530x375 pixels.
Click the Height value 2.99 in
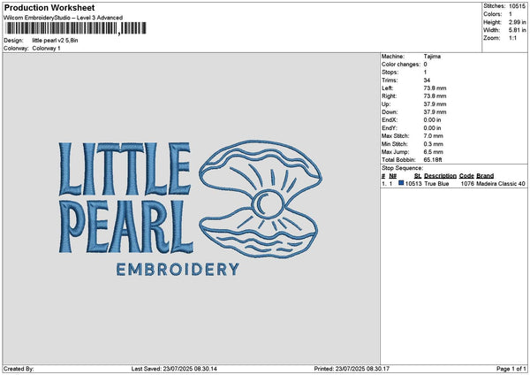click(517, 22)
